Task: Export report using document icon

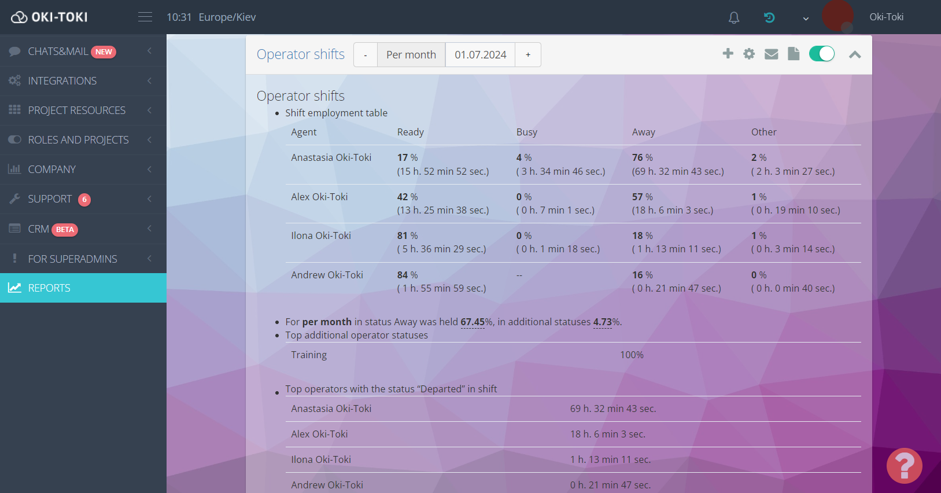Action: [794, 54]
